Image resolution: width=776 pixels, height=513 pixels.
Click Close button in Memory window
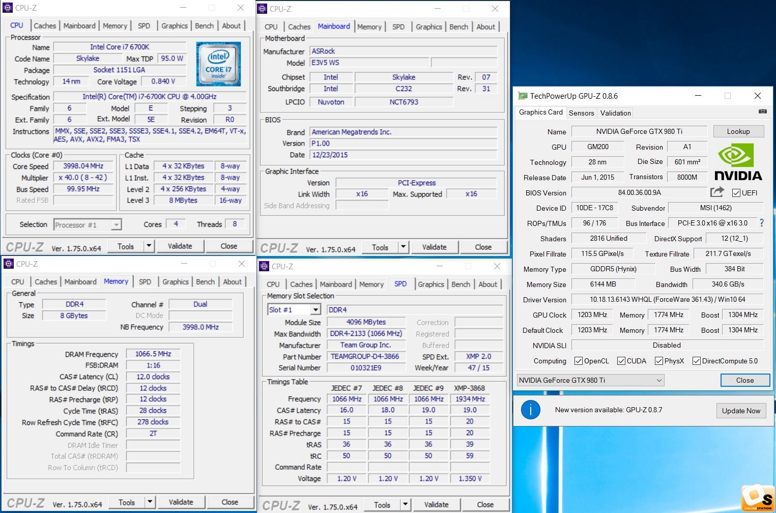click(x=230, y=502)
